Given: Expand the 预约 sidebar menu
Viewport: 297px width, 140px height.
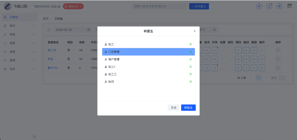Looking at the screenshot, I should click(19, 26).
